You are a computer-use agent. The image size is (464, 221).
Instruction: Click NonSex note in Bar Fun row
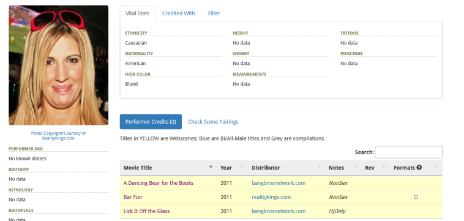(339, 197)
